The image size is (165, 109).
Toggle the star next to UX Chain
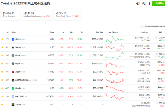[2, 96]
